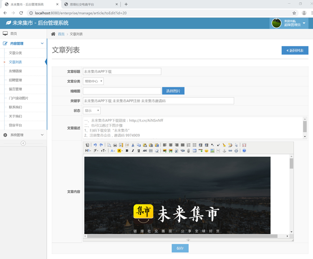Click the print icon in editor toolbar

[x=115, y=145]
